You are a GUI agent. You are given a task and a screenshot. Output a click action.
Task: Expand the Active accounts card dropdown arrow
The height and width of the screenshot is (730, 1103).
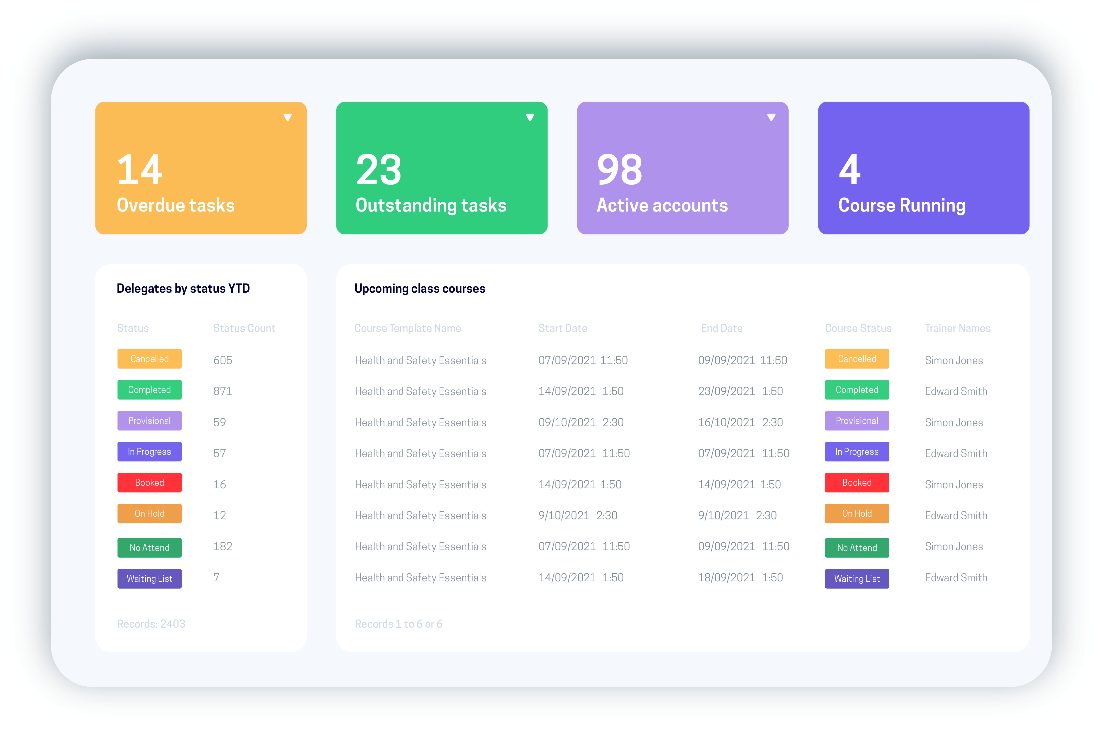coord(771,117)
